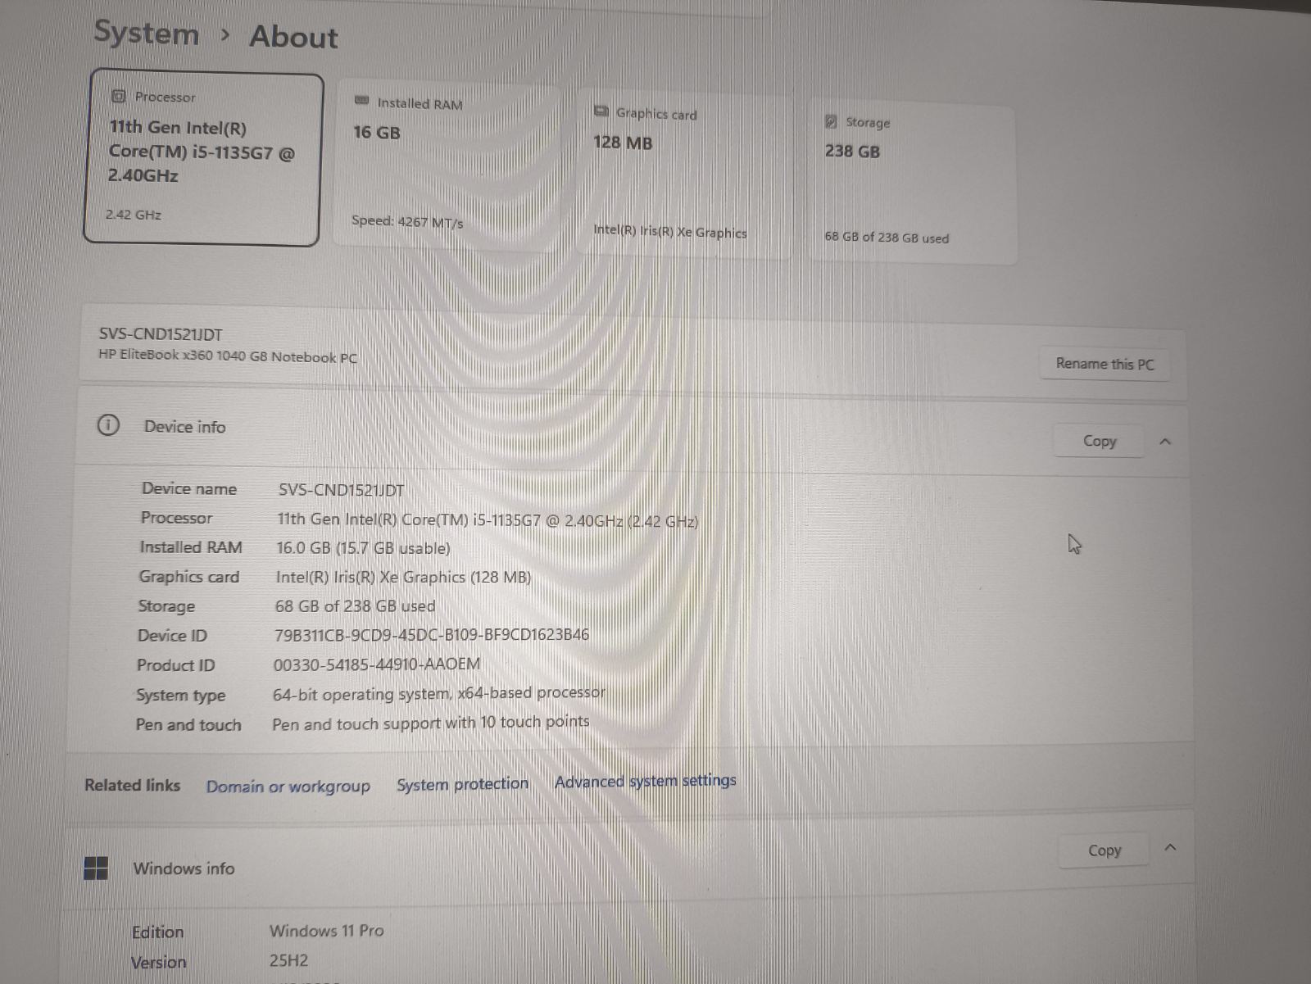Click the '16 GB' value in Installed RAM card
Image resolution: width=1311 pixels, height=984 pixels.
(x=377, y=133)
